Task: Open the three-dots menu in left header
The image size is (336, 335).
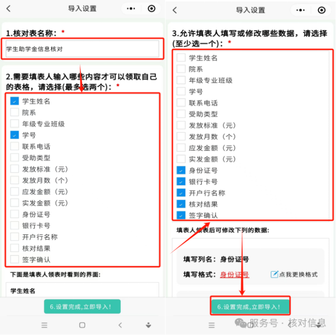Action: 131,9
